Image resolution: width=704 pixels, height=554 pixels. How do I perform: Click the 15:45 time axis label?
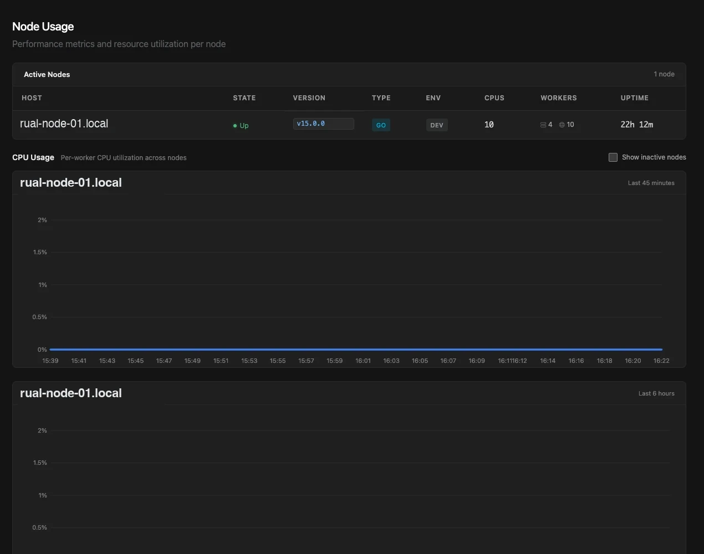[136, 361]
